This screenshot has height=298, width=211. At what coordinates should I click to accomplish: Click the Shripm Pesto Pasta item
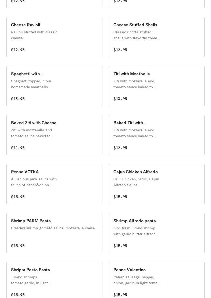(30, 270)
